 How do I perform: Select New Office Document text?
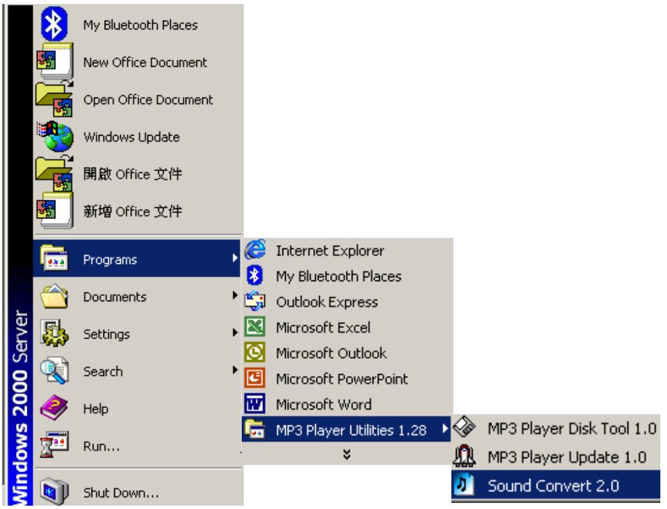pyautogui.click(x=145, y=63)
